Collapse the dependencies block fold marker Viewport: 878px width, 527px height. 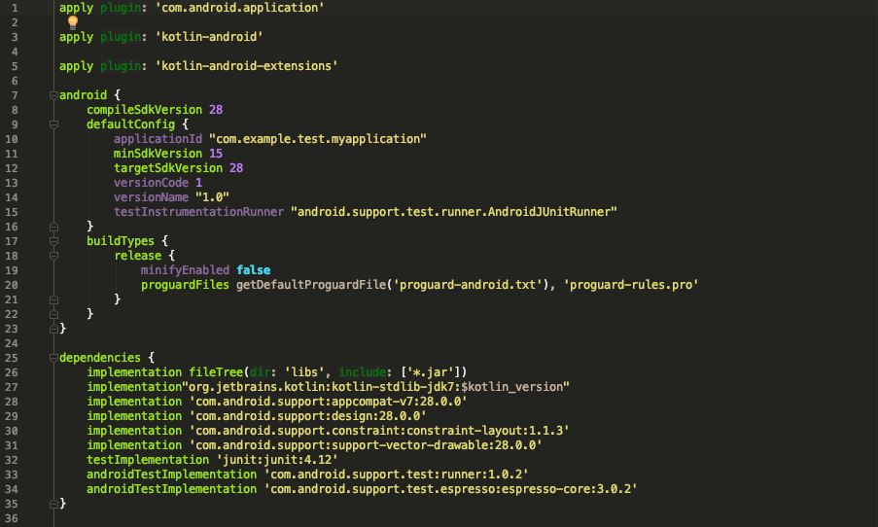tap(53, 358)
